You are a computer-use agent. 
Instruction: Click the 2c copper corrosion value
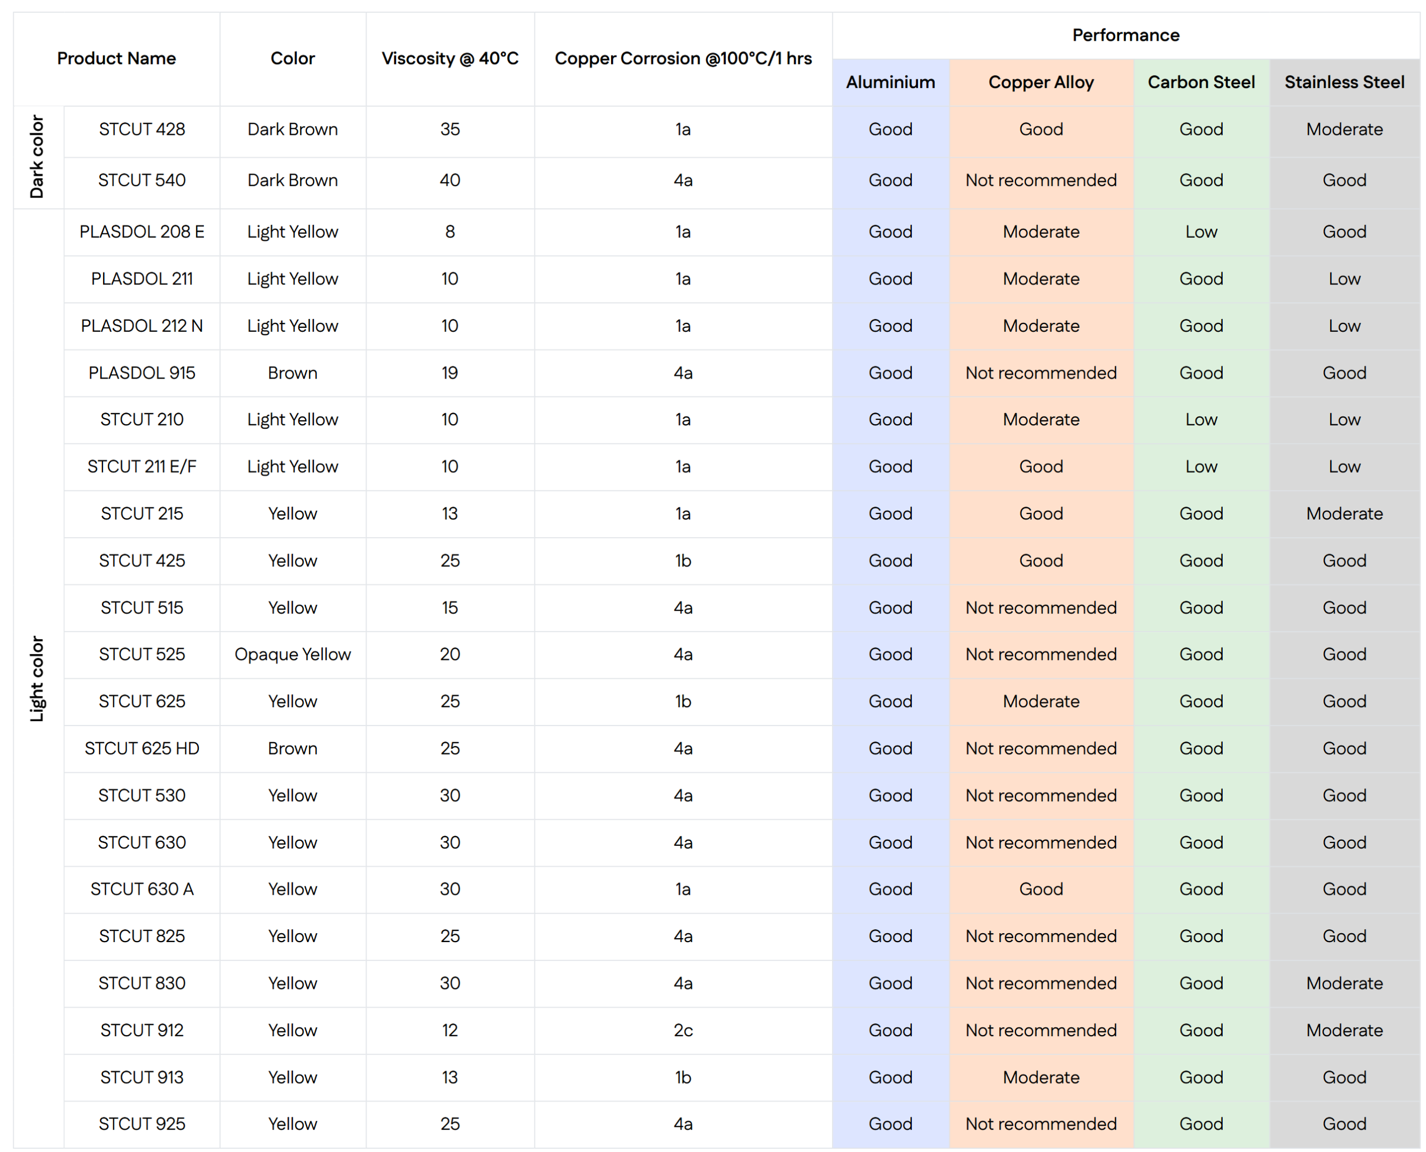click(682, 1030)
